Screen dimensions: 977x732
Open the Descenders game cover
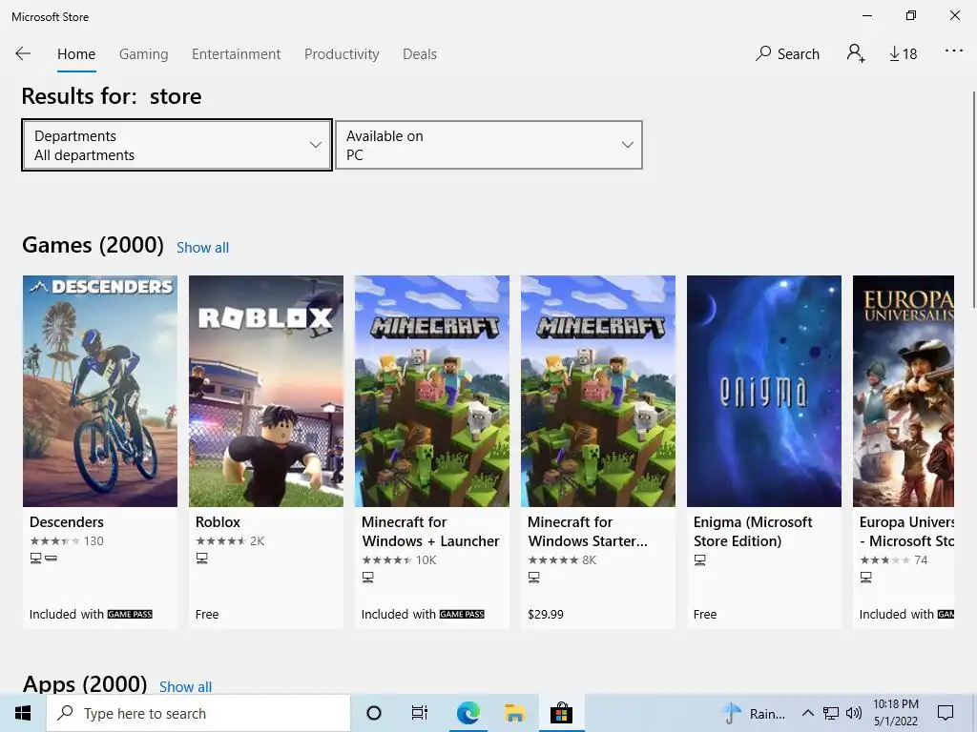(100, 391)
